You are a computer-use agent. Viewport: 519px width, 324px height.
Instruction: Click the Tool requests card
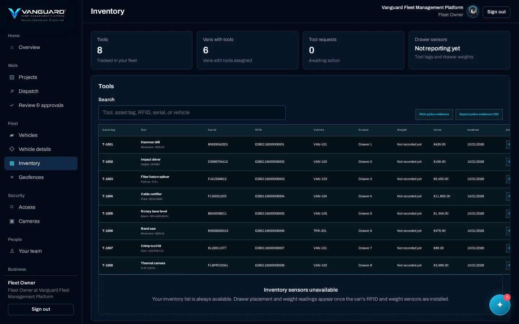[x=354, y=50]
